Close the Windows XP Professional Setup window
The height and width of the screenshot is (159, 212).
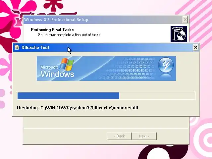[185, 20]
